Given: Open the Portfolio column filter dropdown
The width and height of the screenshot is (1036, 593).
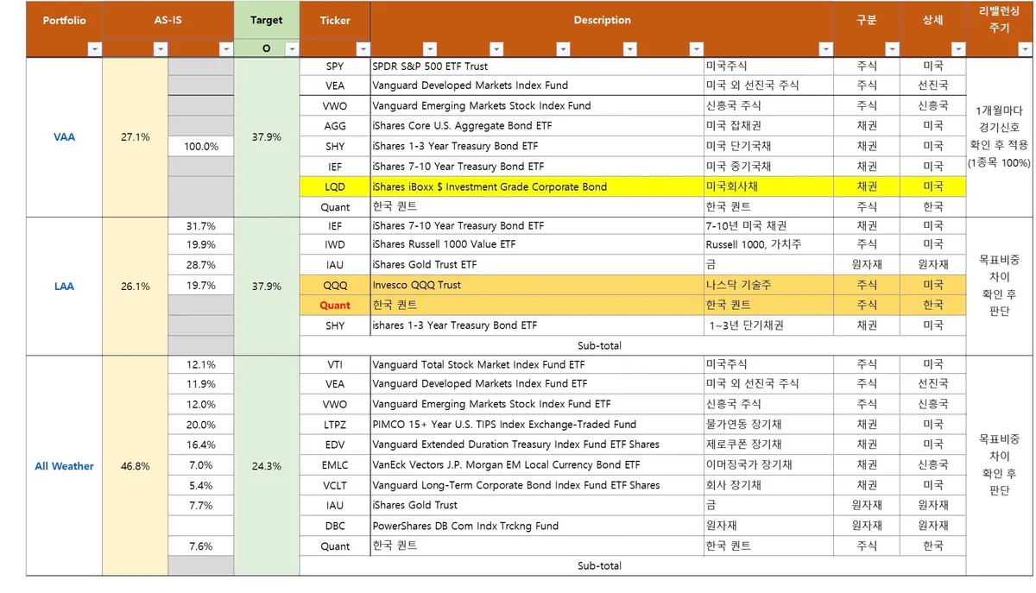Looking at the screenshot, I should pyautogui.click(x=94, y=49).
